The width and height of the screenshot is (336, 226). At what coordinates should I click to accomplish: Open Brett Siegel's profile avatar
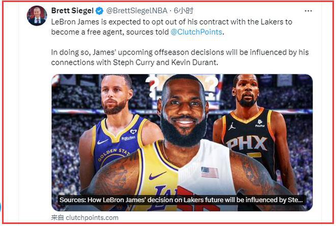[37, 16]
